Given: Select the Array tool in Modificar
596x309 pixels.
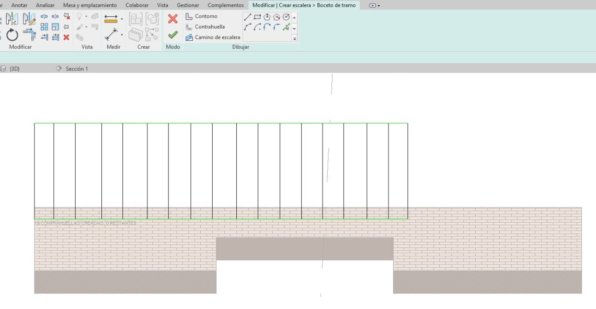Looking at the screenshot, I should 44,27.
